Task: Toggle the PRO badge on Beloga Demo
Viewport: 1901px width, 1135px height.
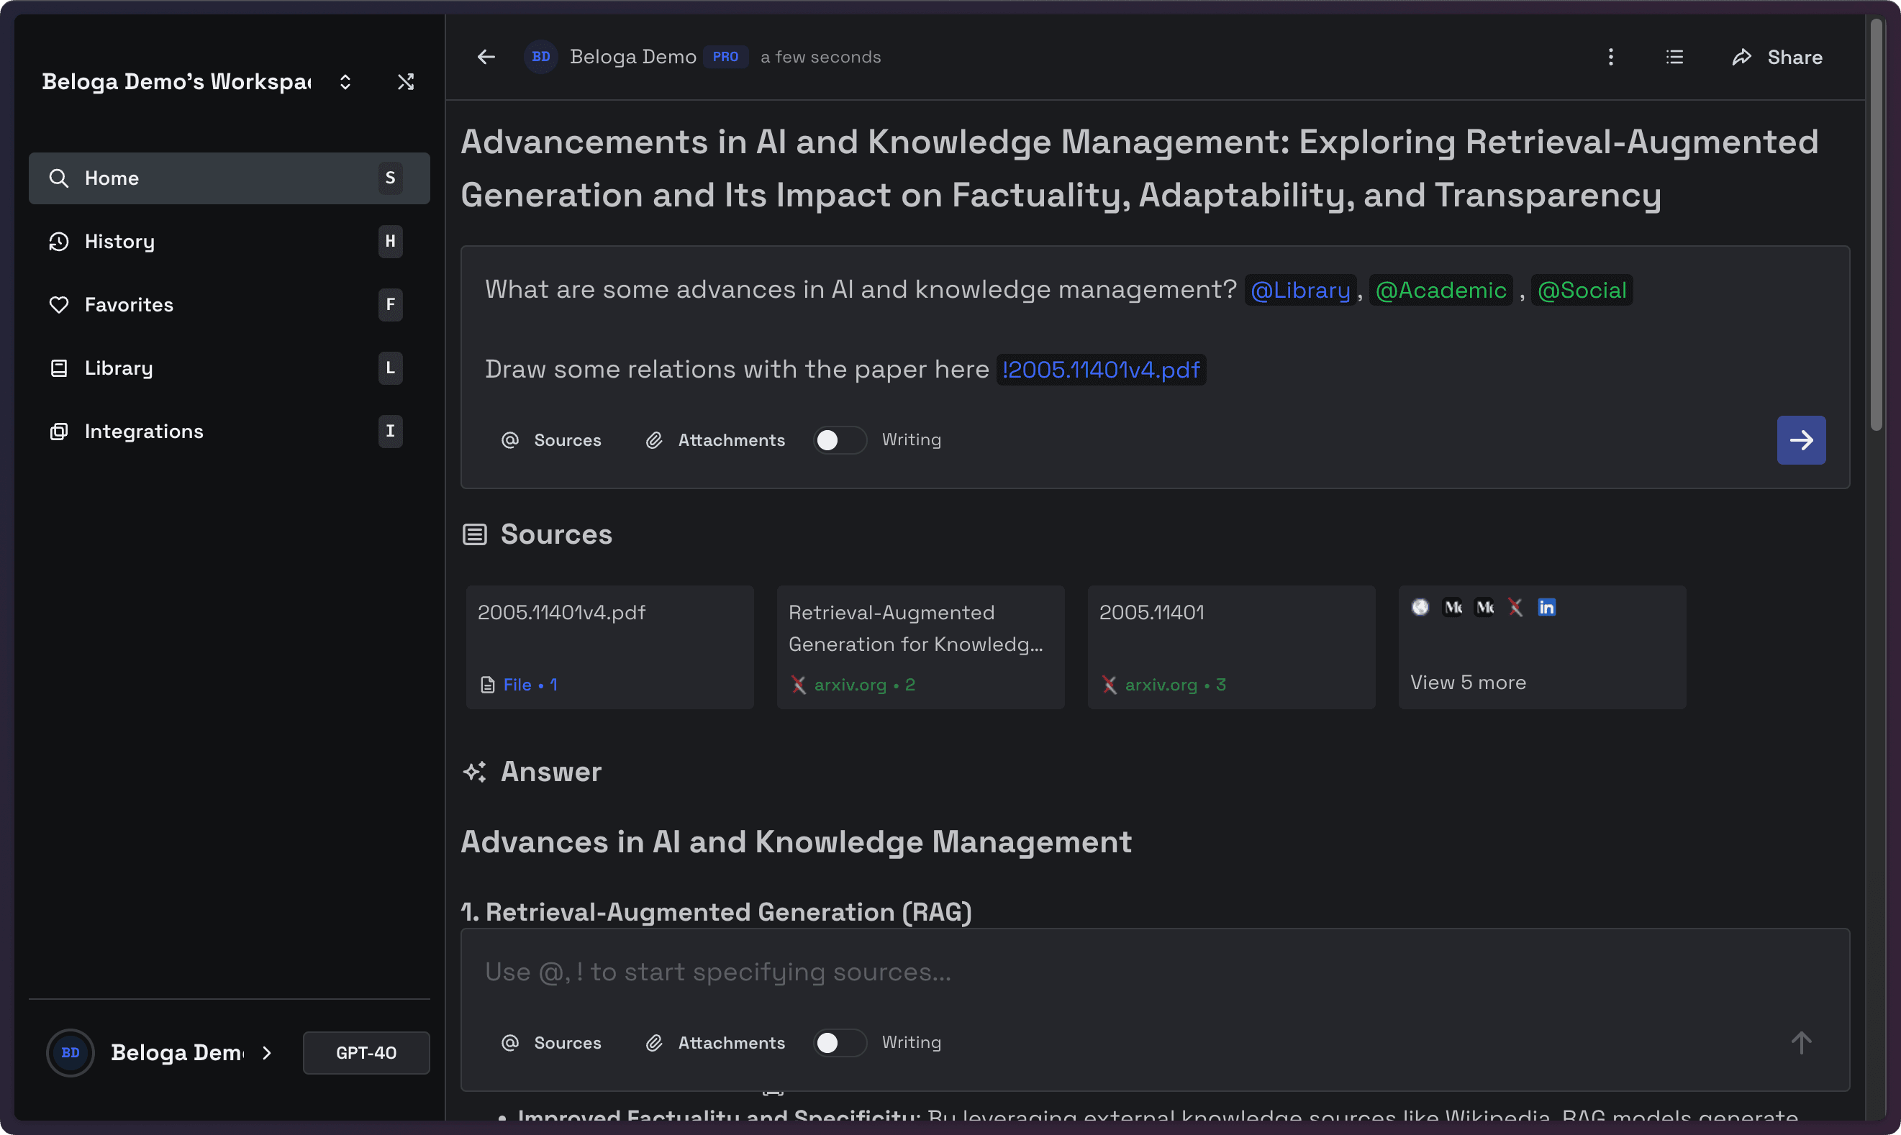Action: [724, 57]
